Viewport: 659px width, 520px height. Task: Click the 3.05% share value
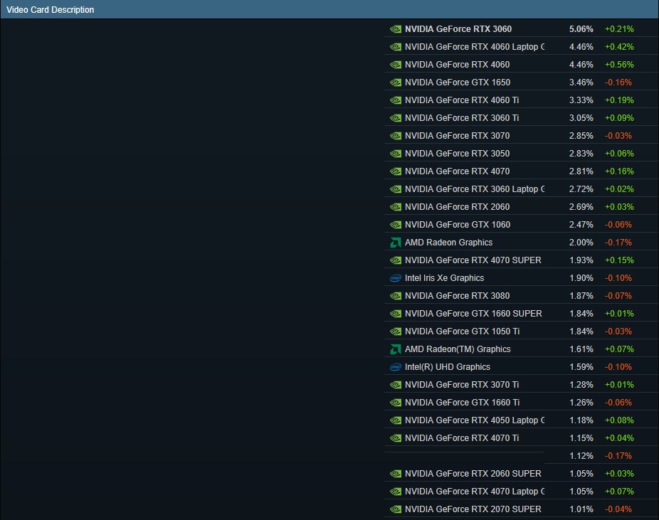581,118
